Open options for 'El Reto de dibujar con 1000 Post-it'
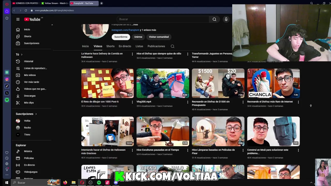The width and height of the screenshot is (331, 186). click(x=132, y=102)
